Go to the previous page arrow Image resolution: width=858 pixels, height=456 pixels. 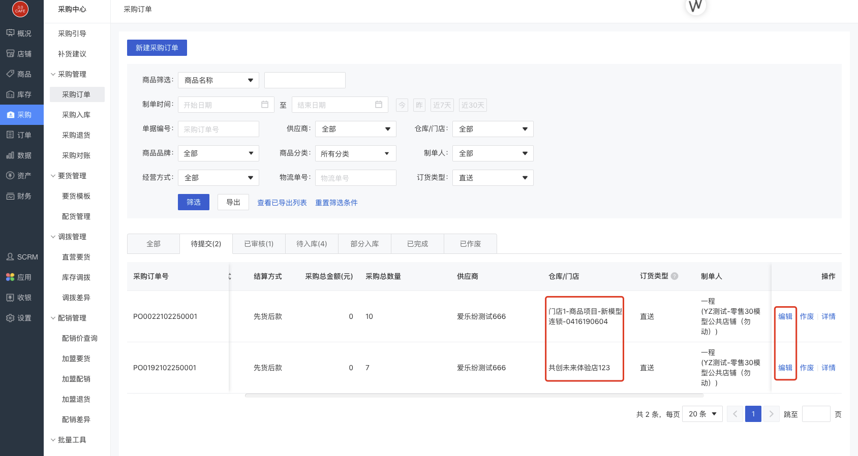tap(735, 414)
